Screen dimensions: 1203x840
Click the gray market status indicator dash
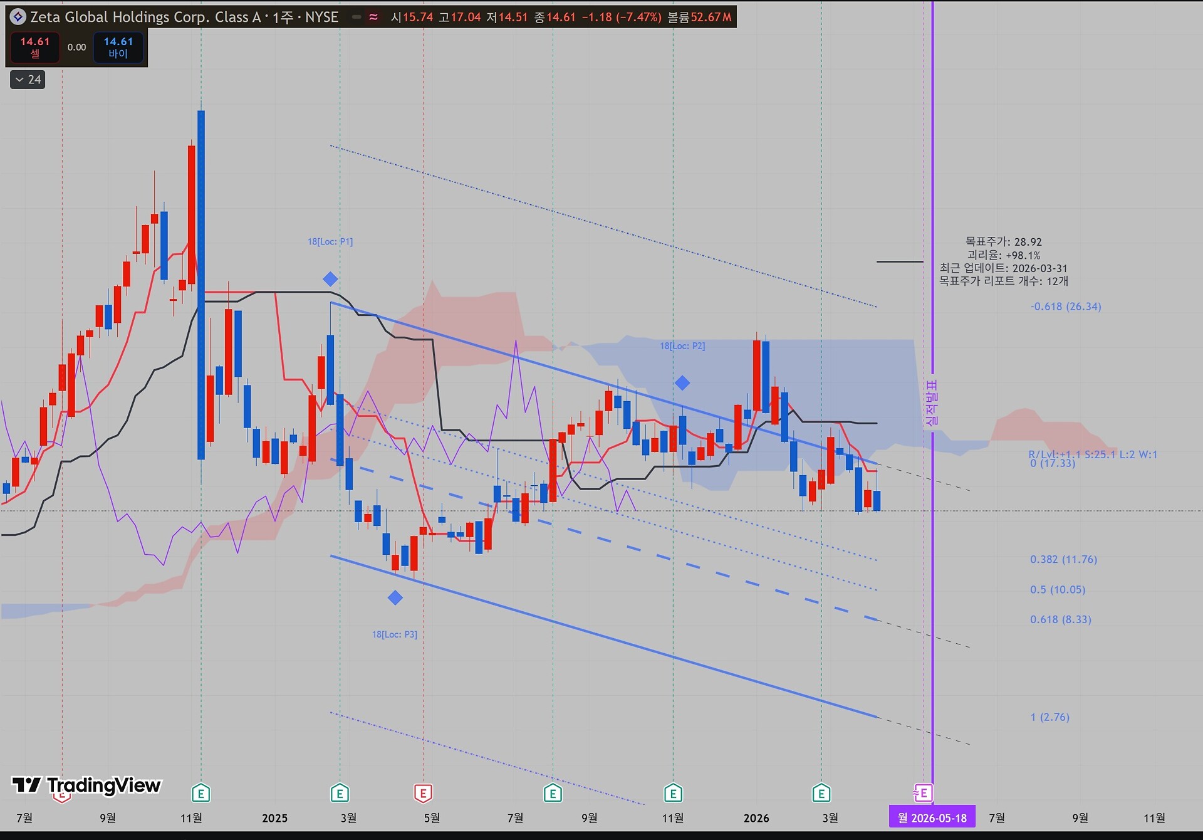click(357, 18)
